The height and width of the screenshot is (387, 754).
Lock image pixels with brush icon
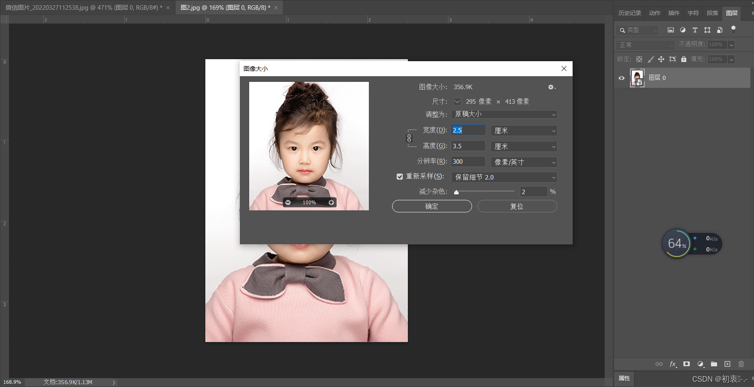tap(651, 59)
